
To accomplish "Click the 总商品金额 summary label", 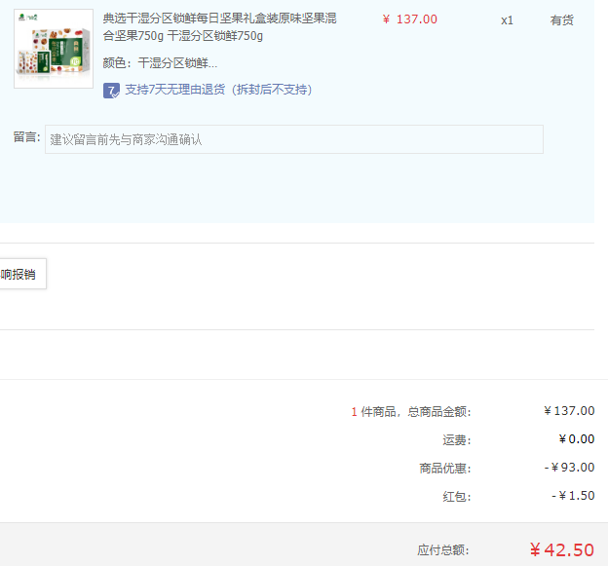I will pyautogui.click(x=410, y=411).
